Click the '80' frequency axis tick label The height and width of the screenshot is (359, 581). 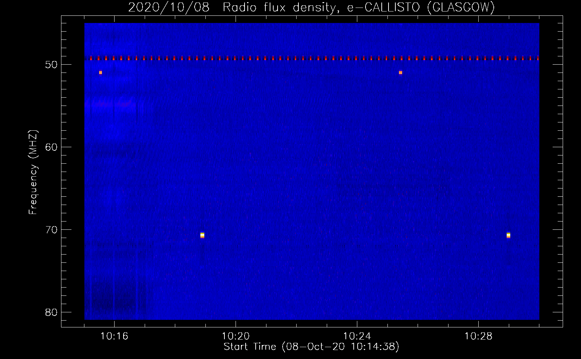52,312
